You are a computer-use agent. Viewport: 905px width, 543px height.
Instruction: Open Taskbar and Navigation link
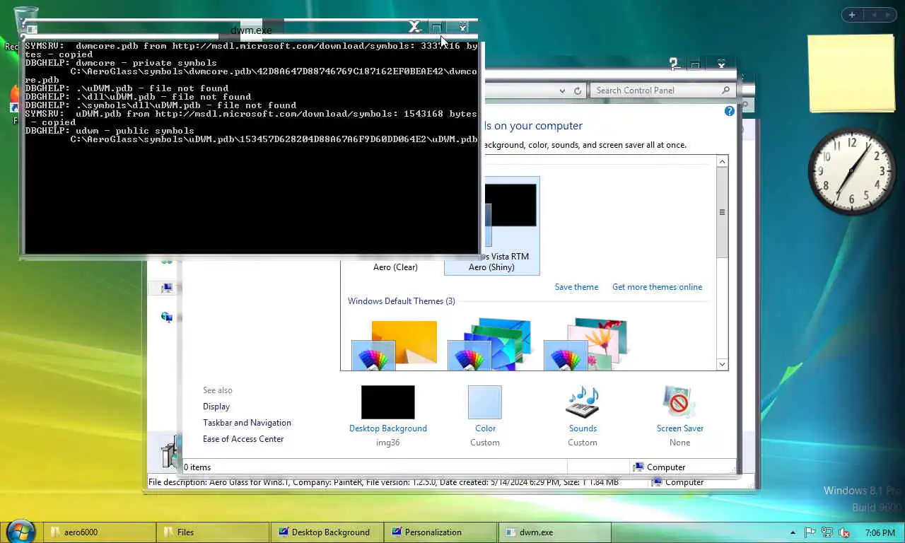coord(247,423)
